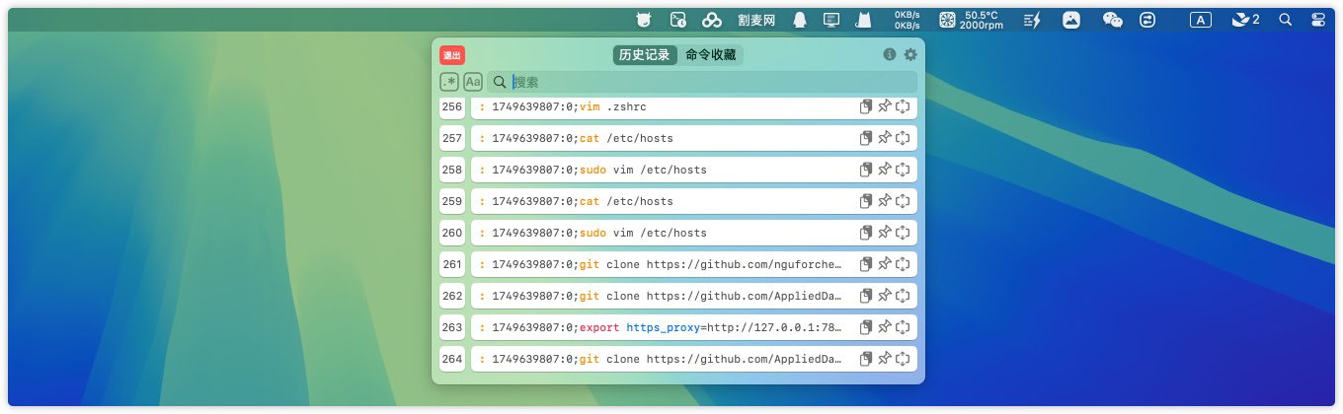Pin the row 260 command

coord(885,233)
